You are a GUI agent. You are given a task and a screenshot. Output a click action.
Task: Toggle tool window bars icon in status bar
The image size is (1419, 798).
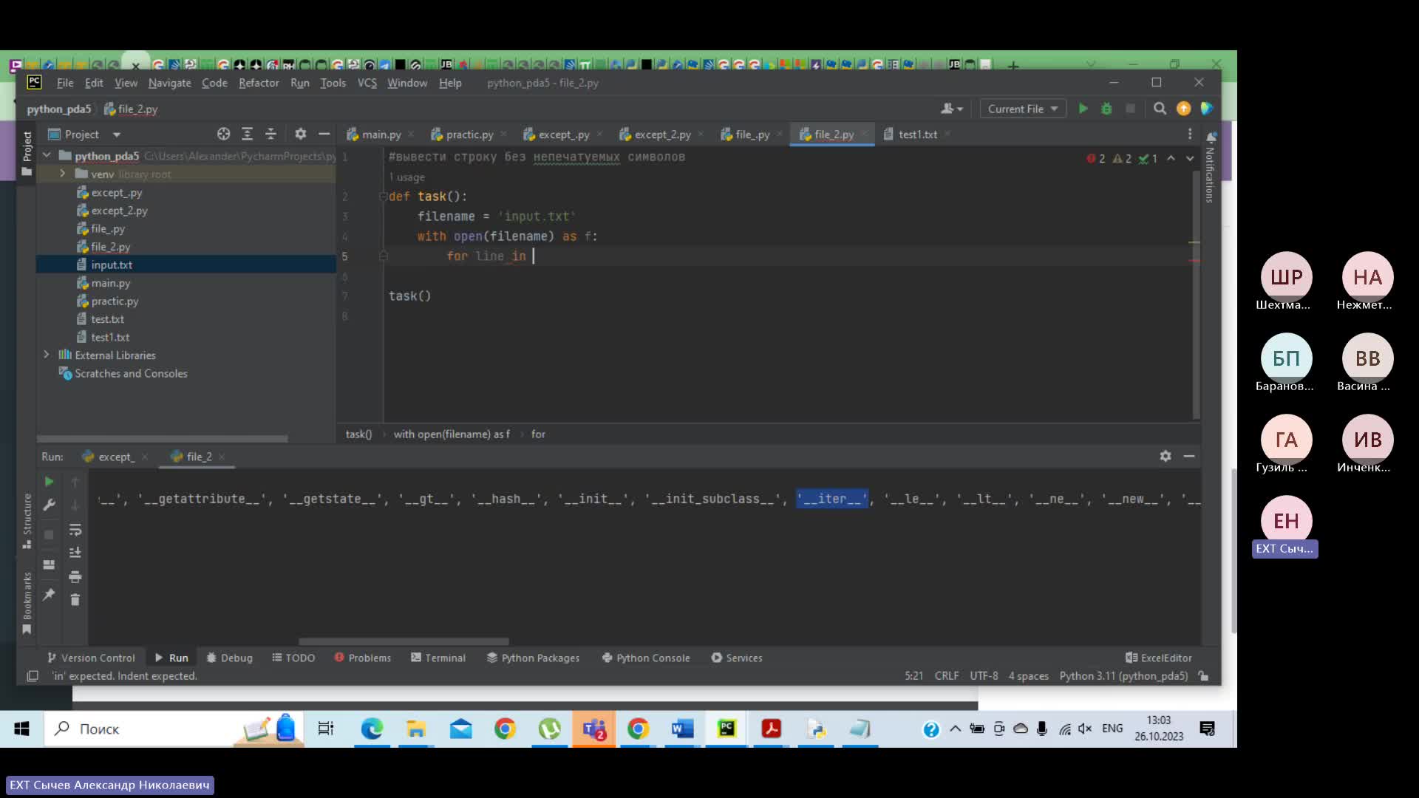tap(33, 676)
